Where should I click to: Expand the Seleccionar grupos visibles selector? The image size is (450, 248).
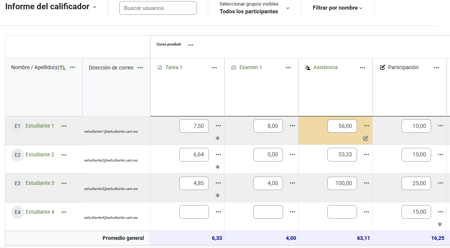pos(288,8)
